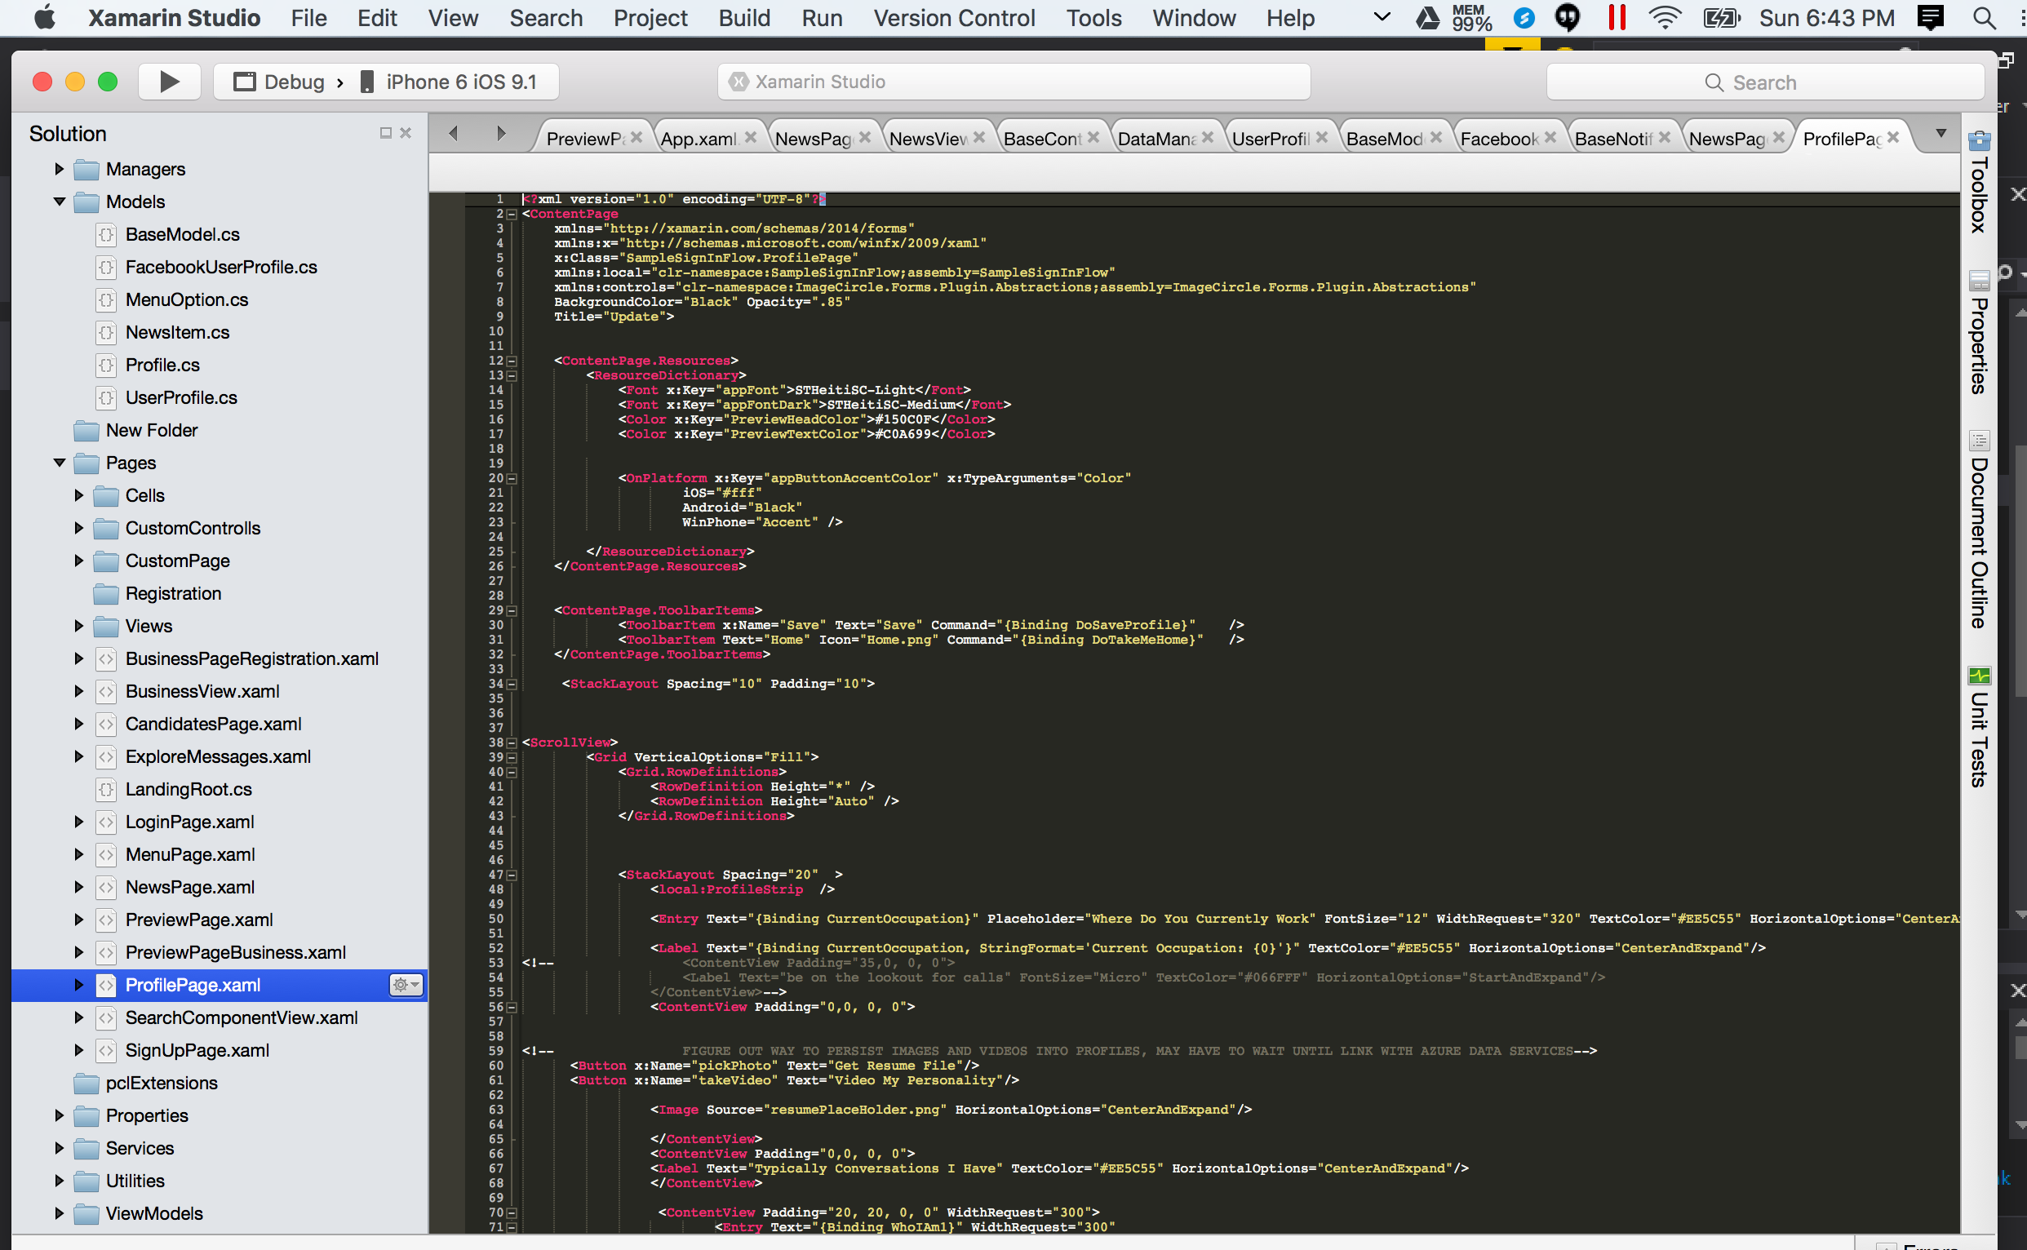The height and width of the screenshot is (1250, 2027).
Task: Select SignUpPage.xaml in the tree
Action: (197, 1051)
